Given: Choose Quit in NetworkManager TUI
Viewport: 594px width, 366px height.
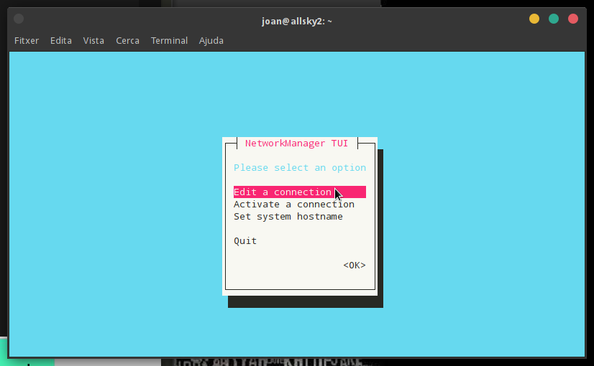Looking at the screenshot, I should pyautogui.click(x=245, y=241).
